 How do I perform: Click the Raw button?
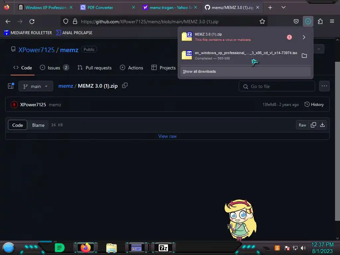[302, 125]
